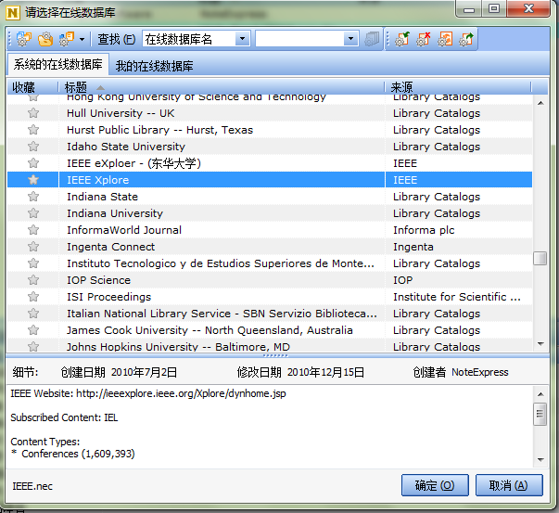This screenshot has height=513, width=559.
Task: Star the James Cook University row
Action: click(33, 330)
